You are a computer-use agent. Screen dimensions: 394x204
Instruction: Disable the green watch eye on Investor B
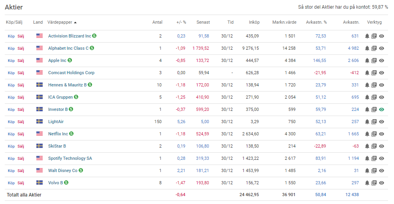[x=381, y=109]
